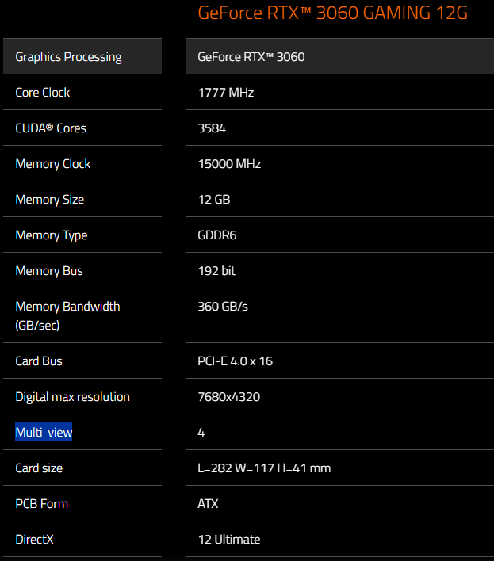The height and width of the screenshot is (561, 494).
Task: Click the Card Bus label
Action: point(39,361)
